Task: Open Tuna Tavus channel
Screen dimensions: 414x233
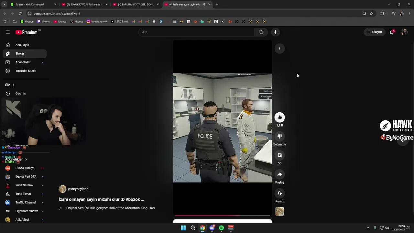Action: click(x=25, y=194)
